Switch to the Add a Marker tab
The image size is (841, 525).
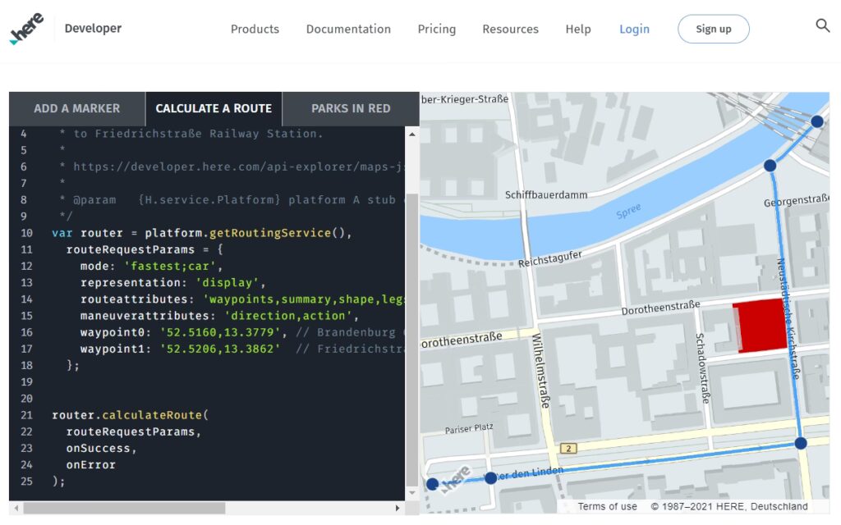76,108
